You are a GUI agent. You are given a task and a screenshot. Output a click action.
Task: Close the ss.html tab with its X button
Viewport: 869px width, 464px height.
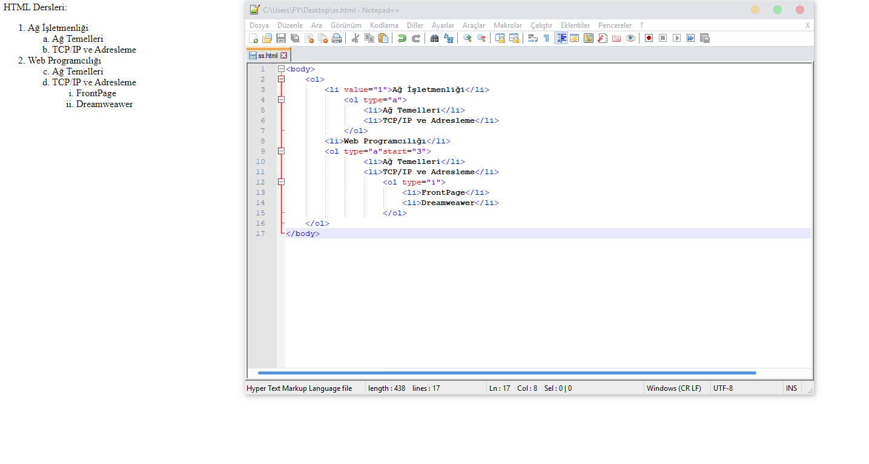(283, 56)
